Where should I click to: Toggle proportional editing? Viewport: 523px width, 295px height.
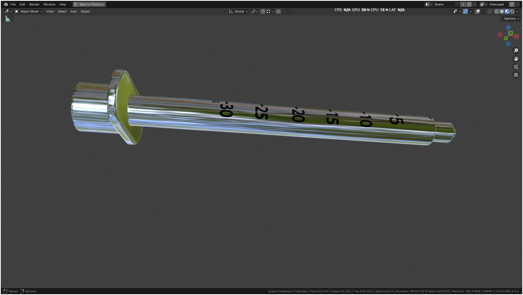pyautogui.click(x=278, y=11)
